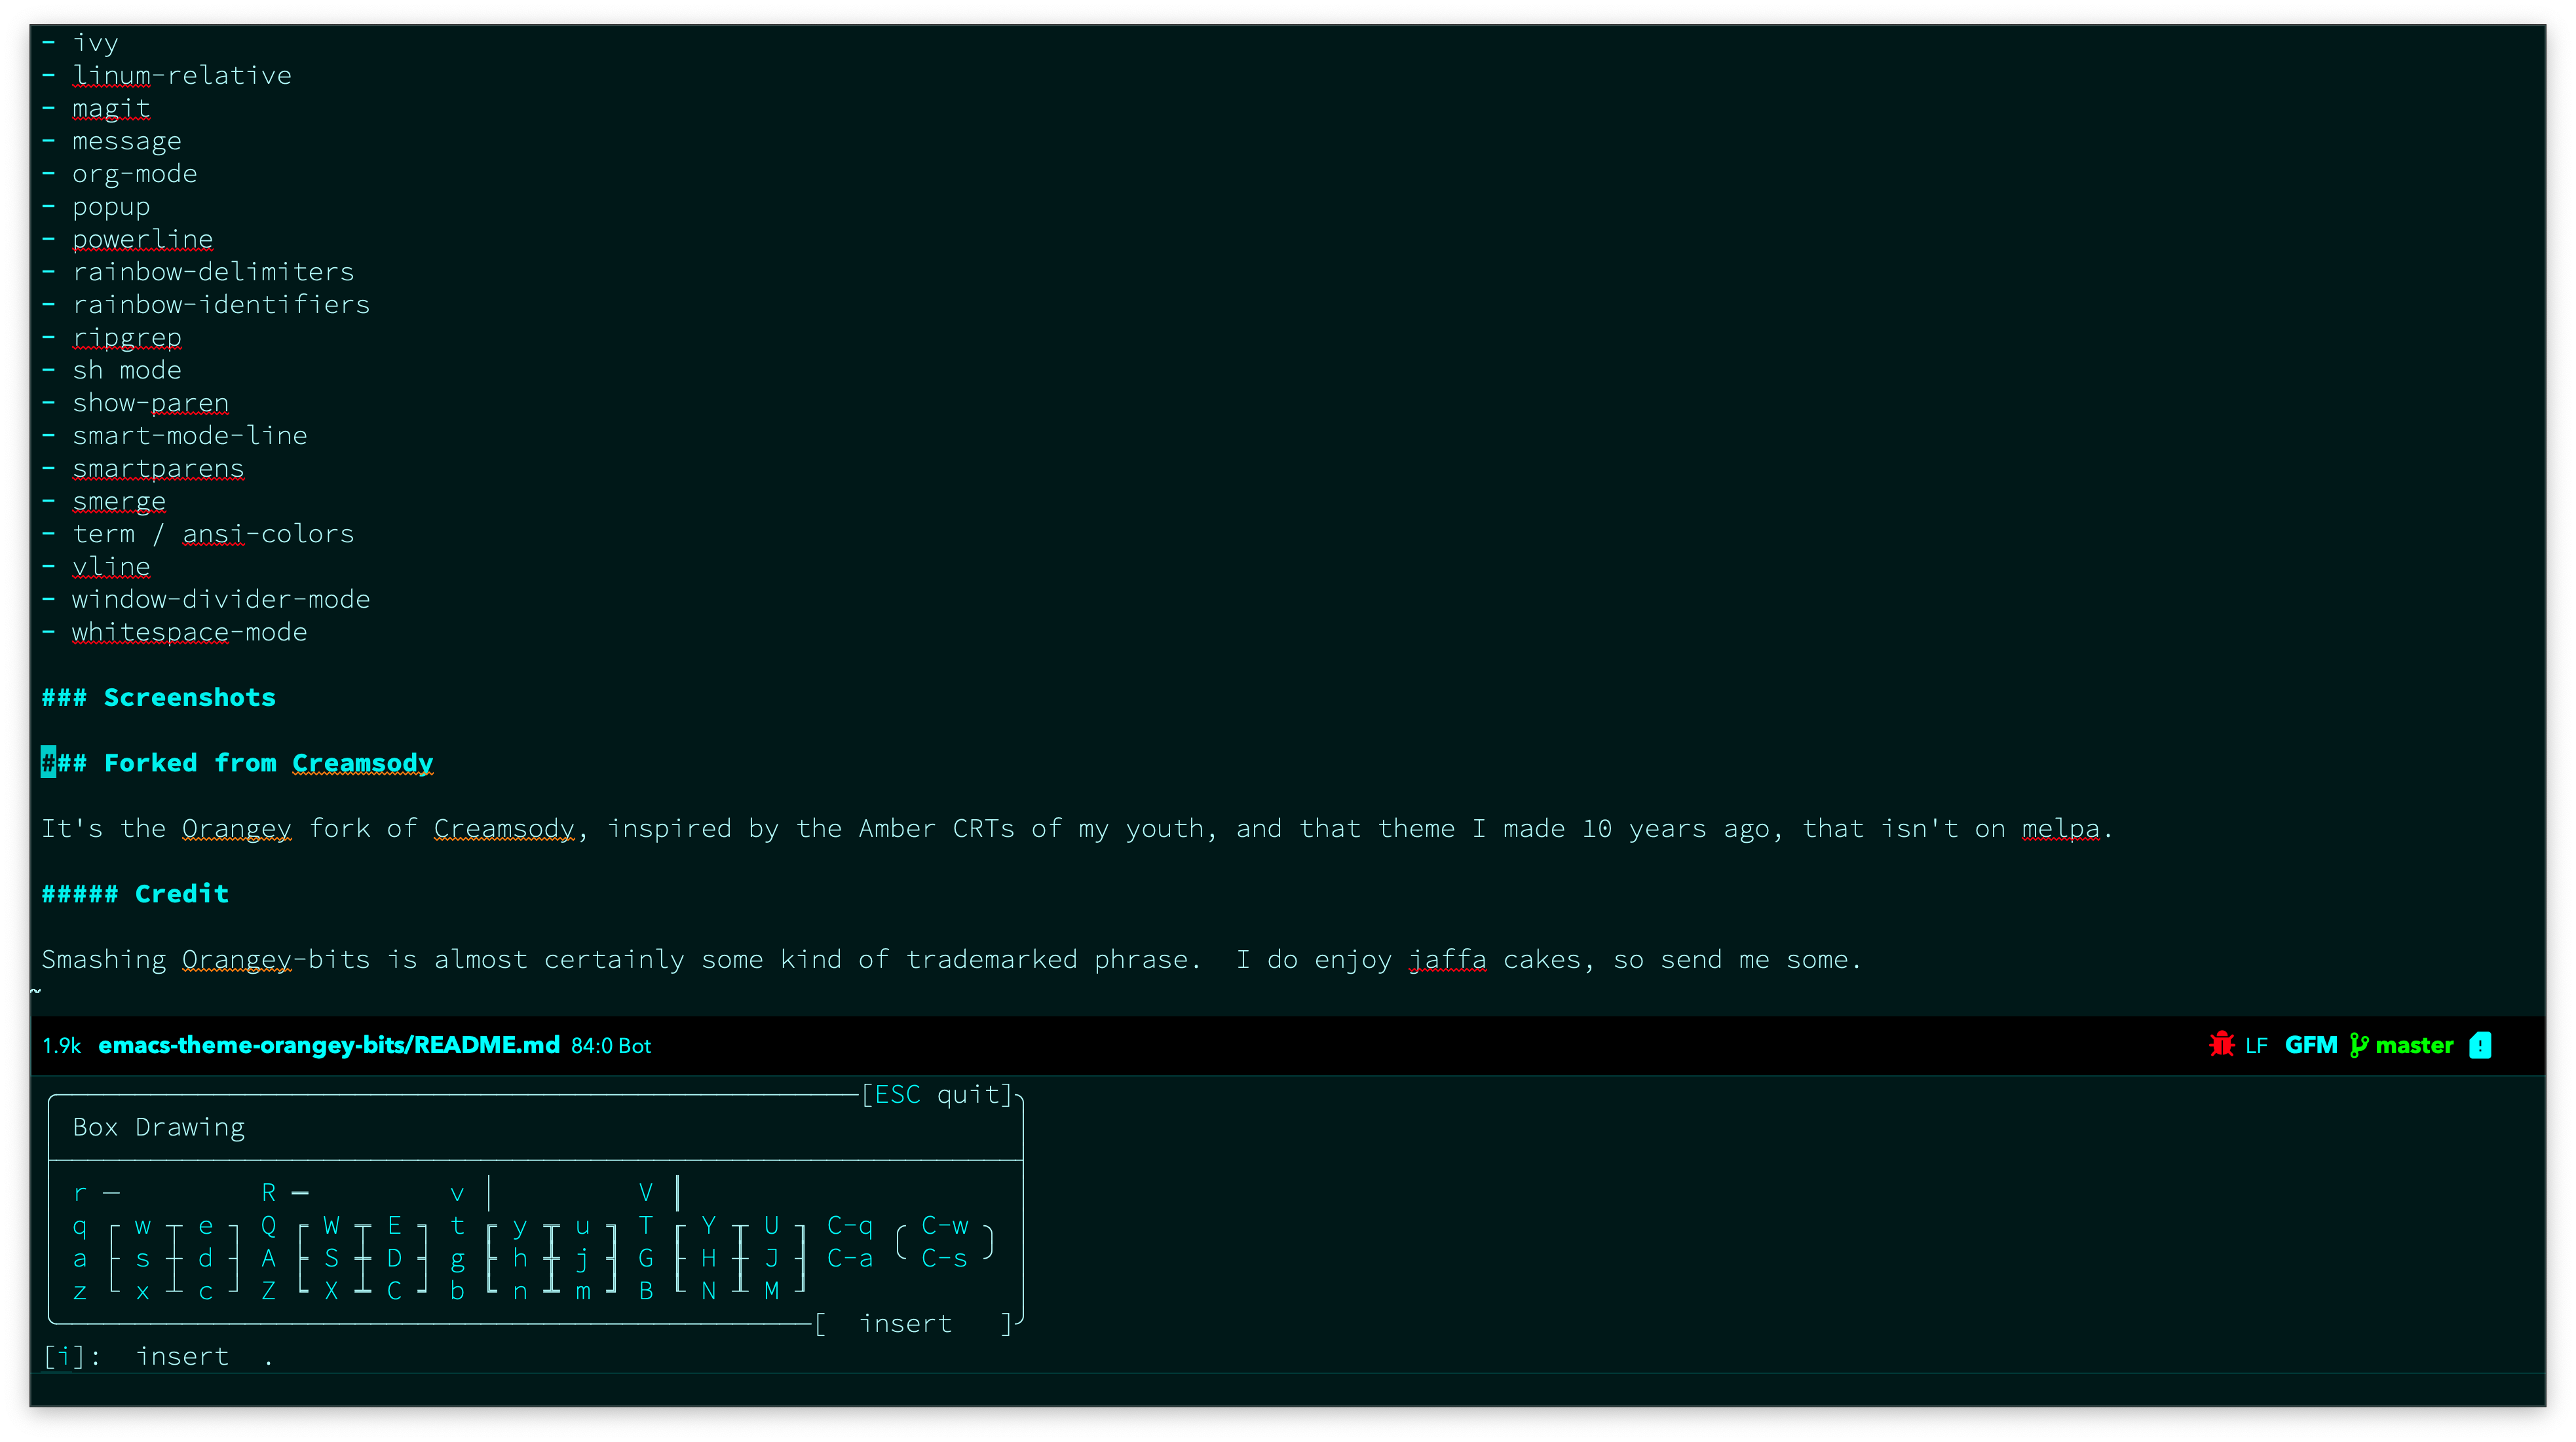
Task: Click the red bug icon in modeline
Action: [x=2221, y=1045]
